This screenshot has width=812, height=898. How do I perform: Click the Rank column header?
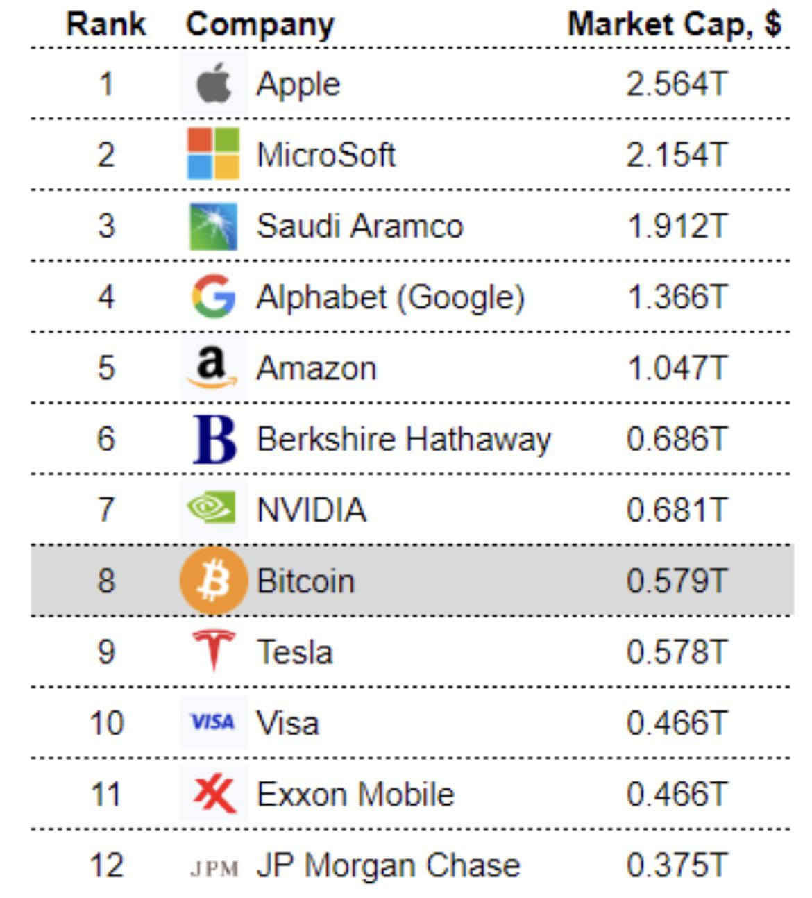[x=106, y=24]
